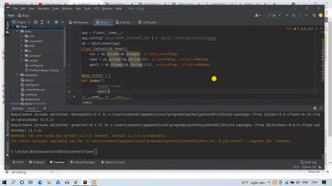Go to previous highlighted error arrow
Viewport: 332px width, 186px height.
(x=316, y=29)
